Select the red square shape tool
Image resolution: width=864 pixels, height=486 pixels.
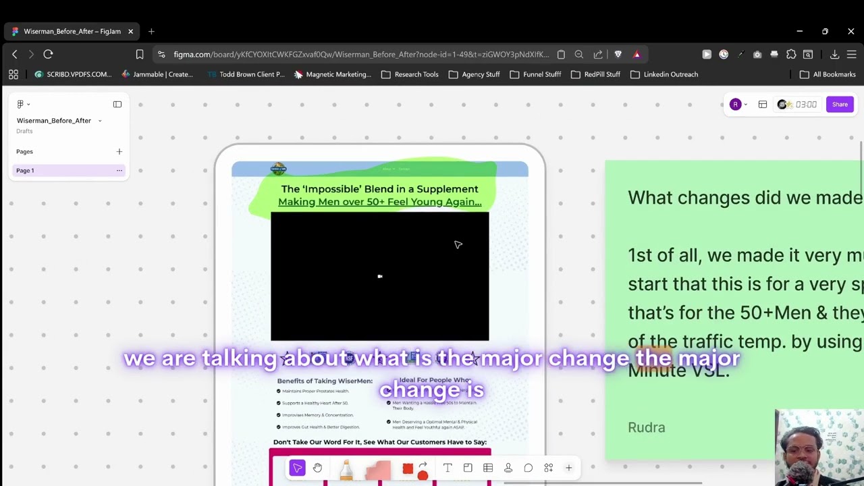(408, 468)
